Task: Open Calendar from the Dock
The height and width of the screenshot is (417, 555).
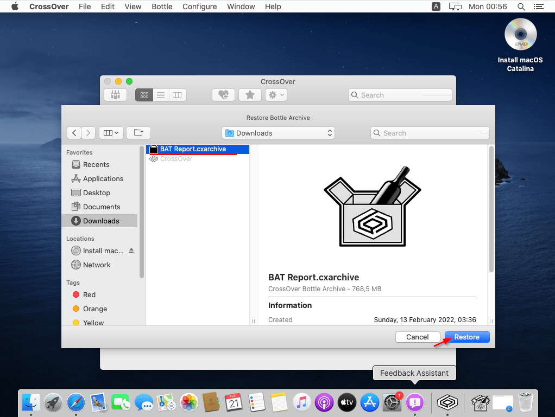Action: coord(234,402)
